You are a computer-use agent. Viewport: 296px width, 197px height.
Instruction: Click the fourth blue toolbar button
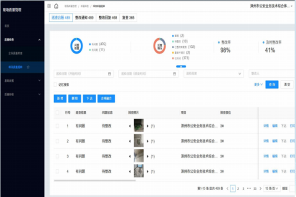(x=106, y=98)
